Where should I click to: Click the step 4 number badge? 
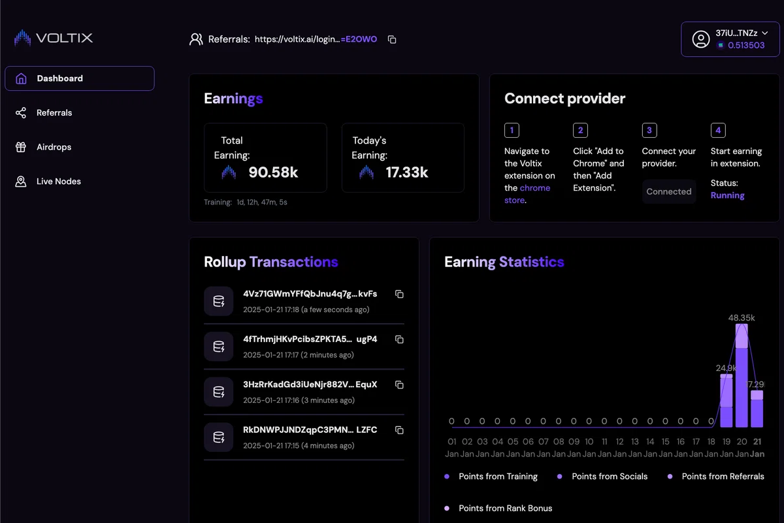[718, 130]
